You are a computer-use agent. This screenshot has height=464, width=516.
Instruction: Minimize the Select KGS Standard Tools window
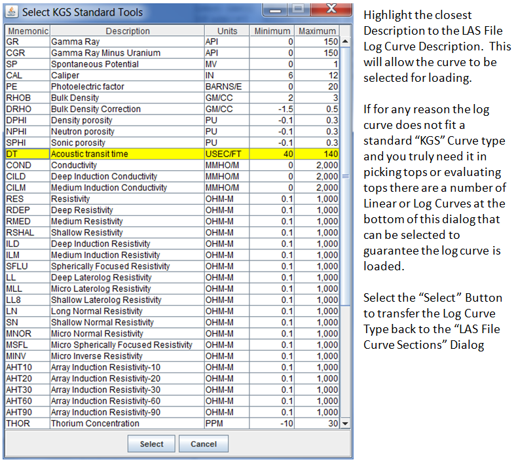pos(275,10)
